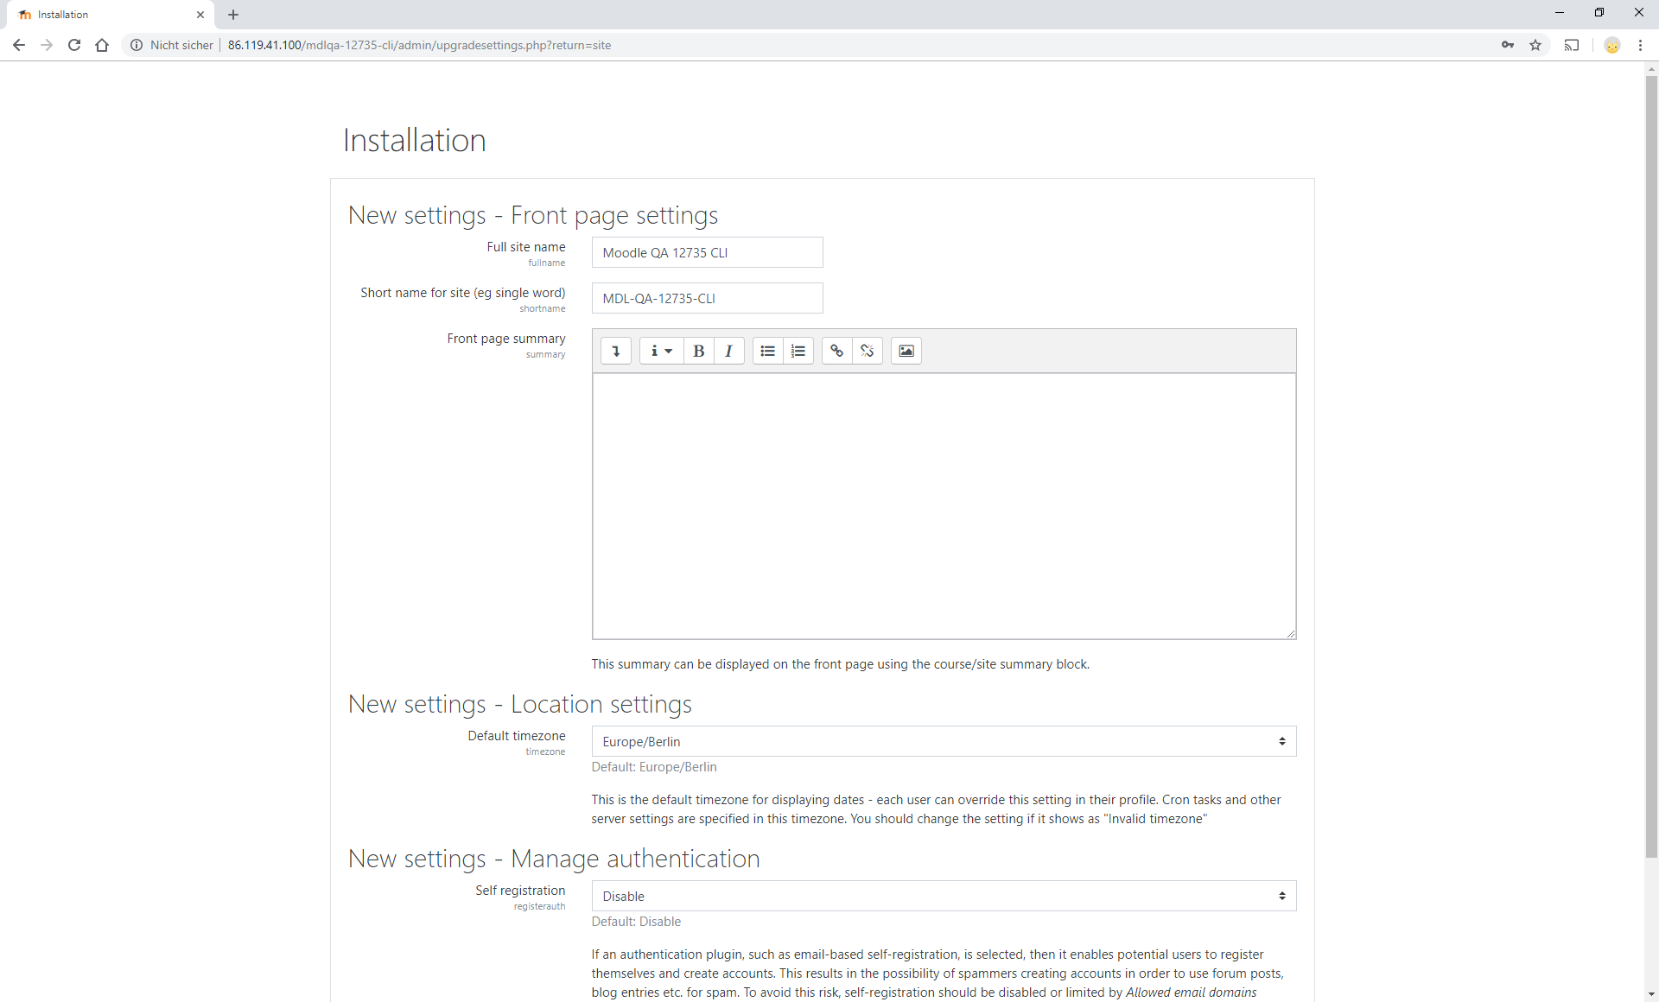1659x1002 pixels.
Task: Click the page vertical scrollbar thumb
Action: [x=1651, y=466]
